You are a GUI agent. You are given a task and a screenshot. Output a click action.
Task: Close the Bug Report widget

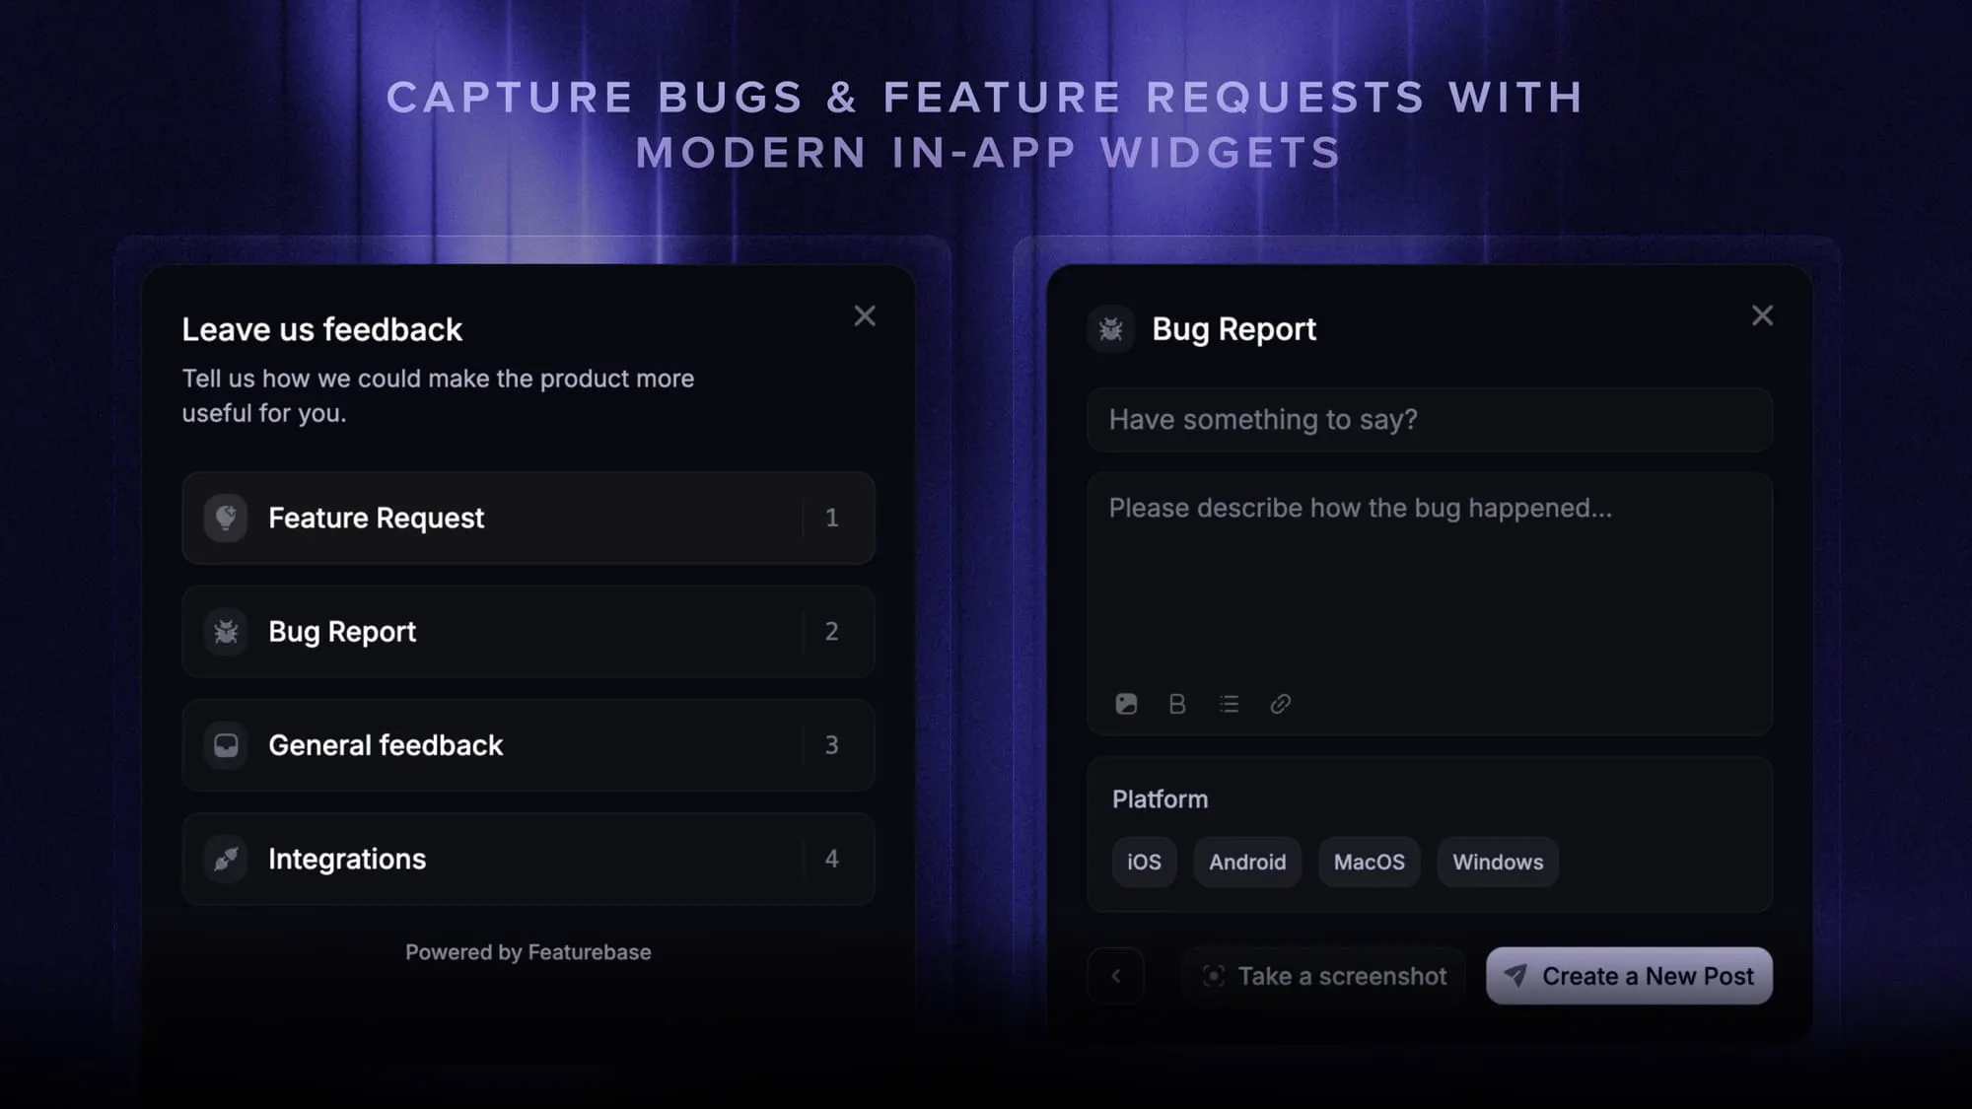[x=1762, y=315]
